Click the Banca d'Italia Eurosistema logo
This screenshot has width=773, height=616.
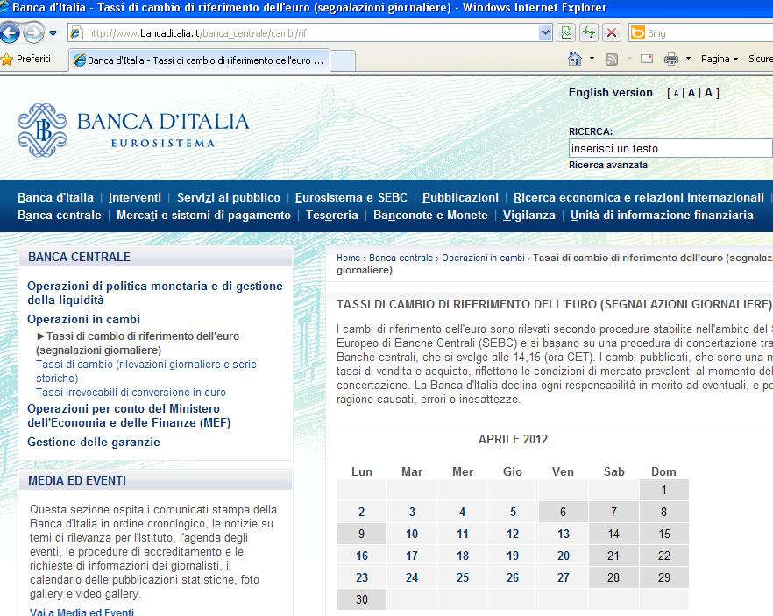133,130
